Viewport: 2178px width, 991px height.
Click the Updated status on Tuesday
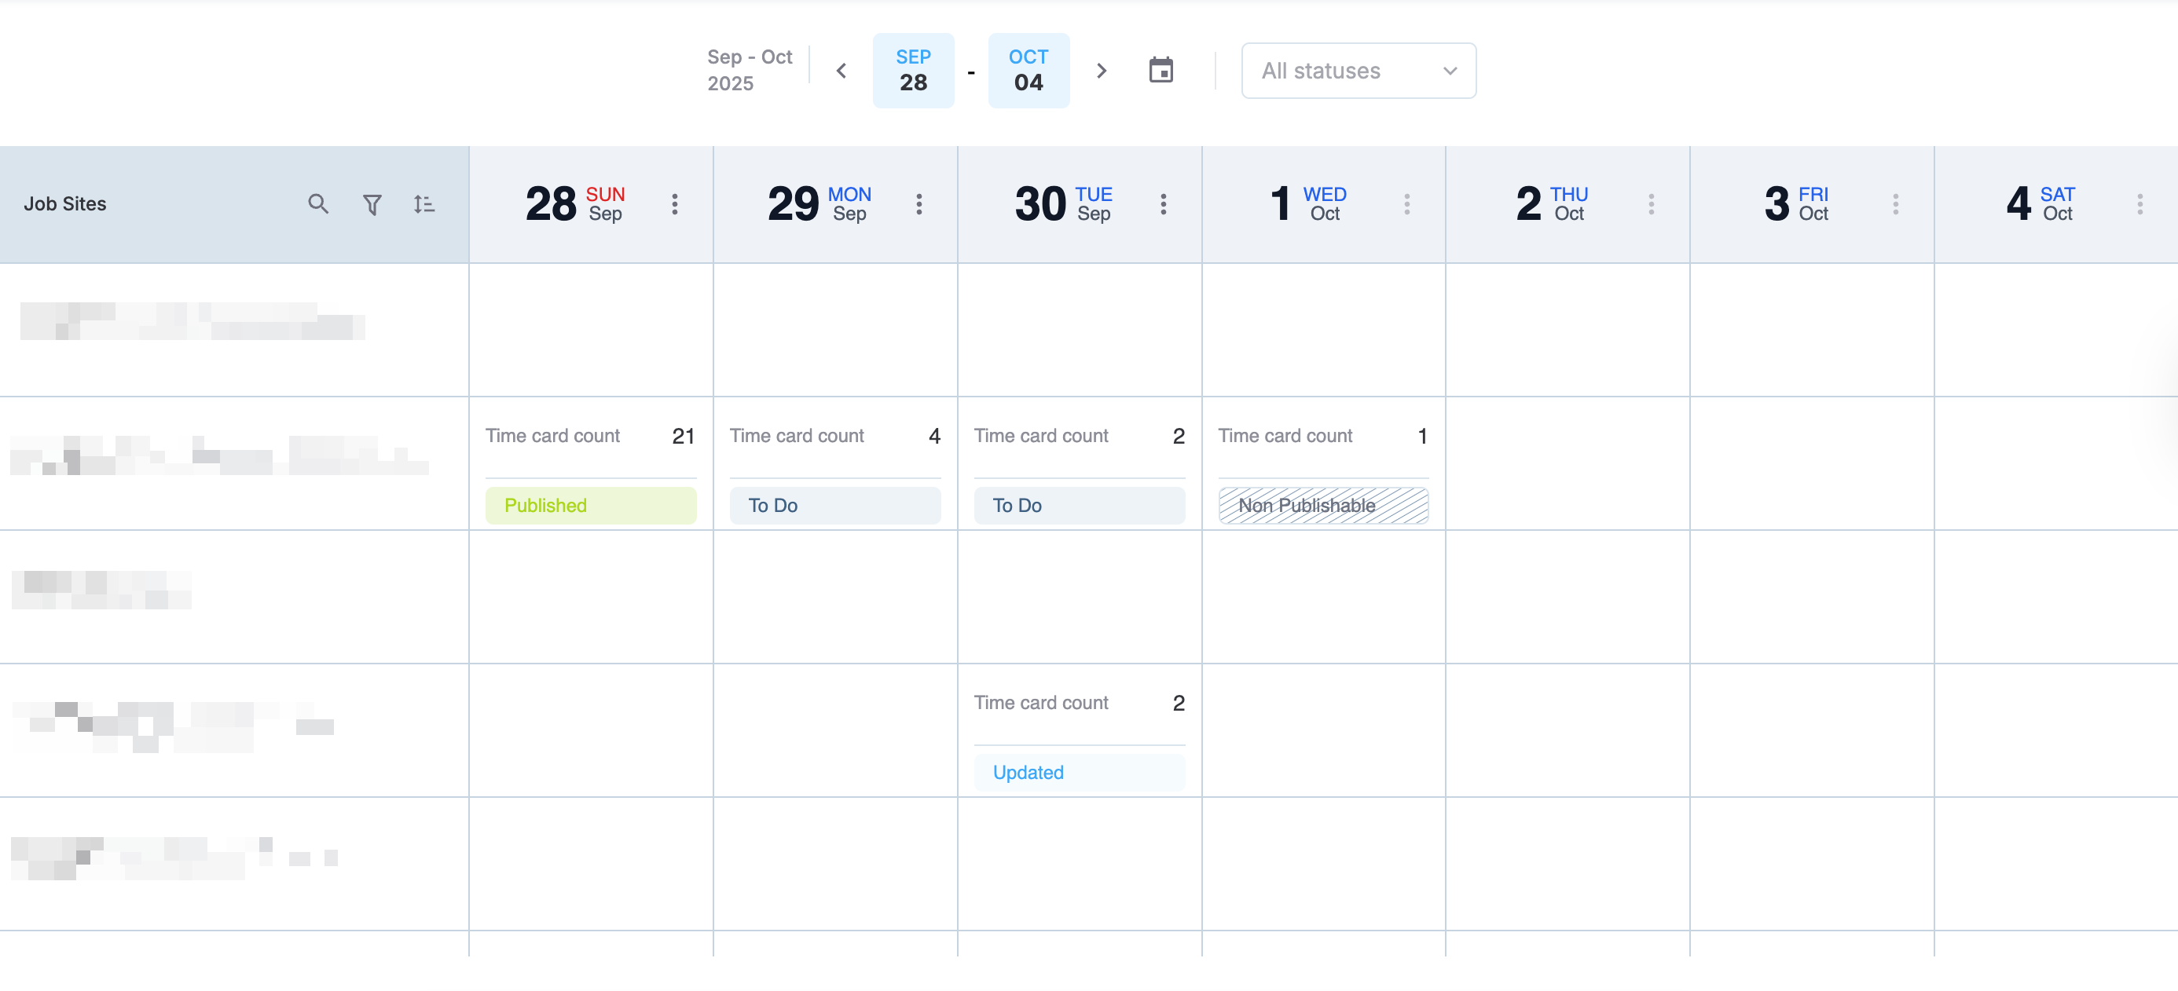click(x=1079, y=772)
